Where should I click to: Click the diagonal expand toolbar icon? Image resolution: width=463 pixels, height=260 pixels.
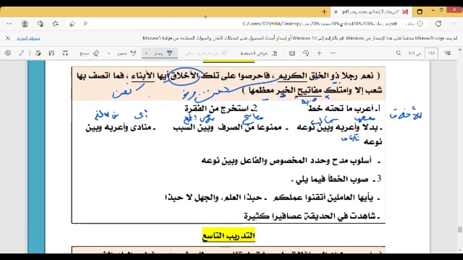[21, 53]
